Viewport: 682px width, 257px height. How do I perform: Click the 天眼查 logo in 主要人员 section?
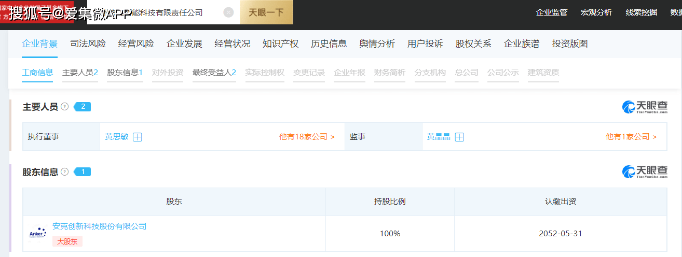[645, 107]
